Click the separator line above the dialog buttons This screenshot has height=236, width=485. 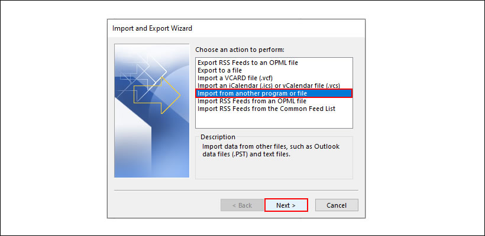237,190
